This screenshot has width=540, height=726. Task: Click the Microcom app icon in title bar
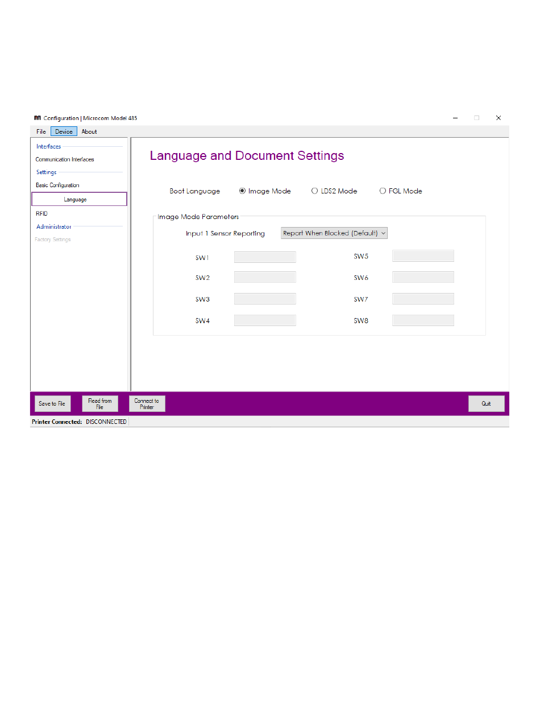38,118
